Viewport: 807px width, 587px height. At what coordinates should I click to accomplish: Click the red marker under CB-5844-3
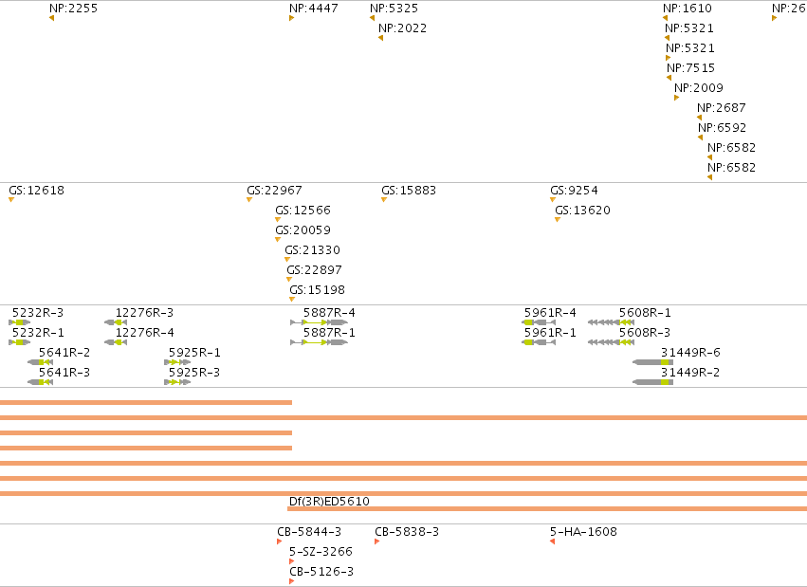click(280, 541)
